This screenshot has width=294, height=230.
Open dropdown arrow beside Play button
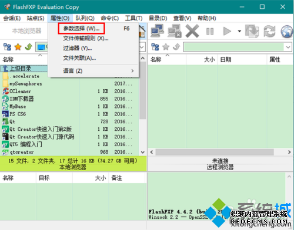(239, 31)
